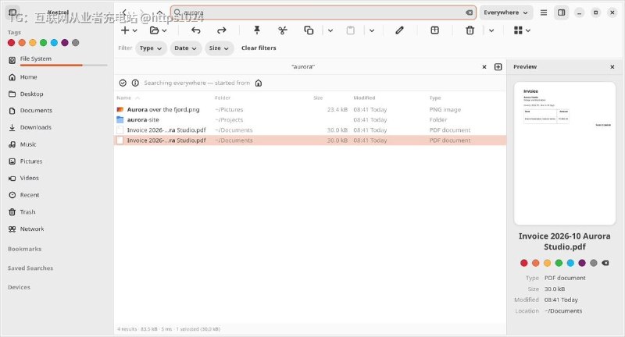This screenshot has width=625, height=337.
Task: Apply the orange tag in the preview pane
Action: 536,263
